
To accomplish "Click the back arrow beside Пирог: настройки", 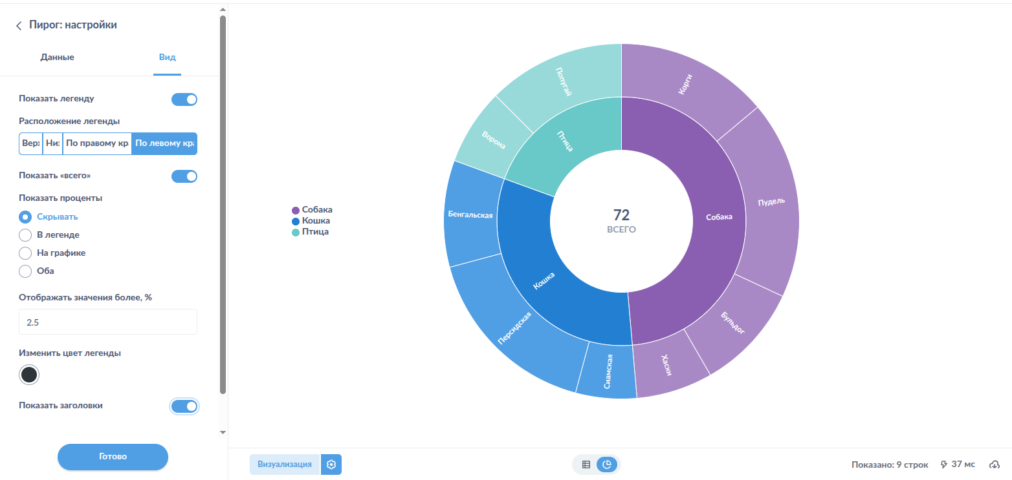I will click(19, 26).
